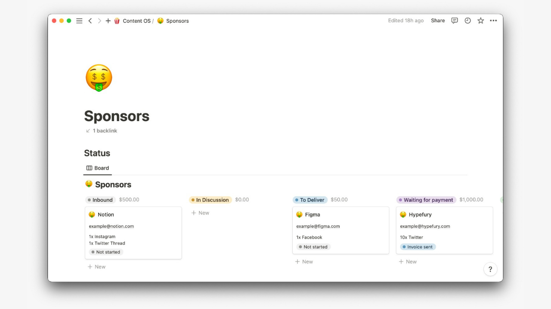The image size is (551, 309).
Task: Select the Board view tab
Action: tap(98, 168)
